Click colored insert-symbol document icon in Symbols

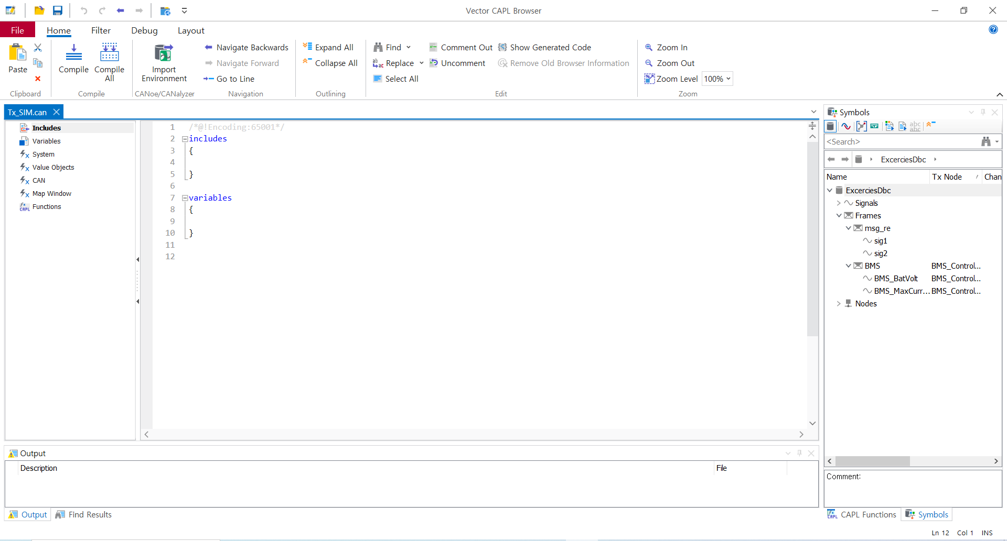(889, 126)
